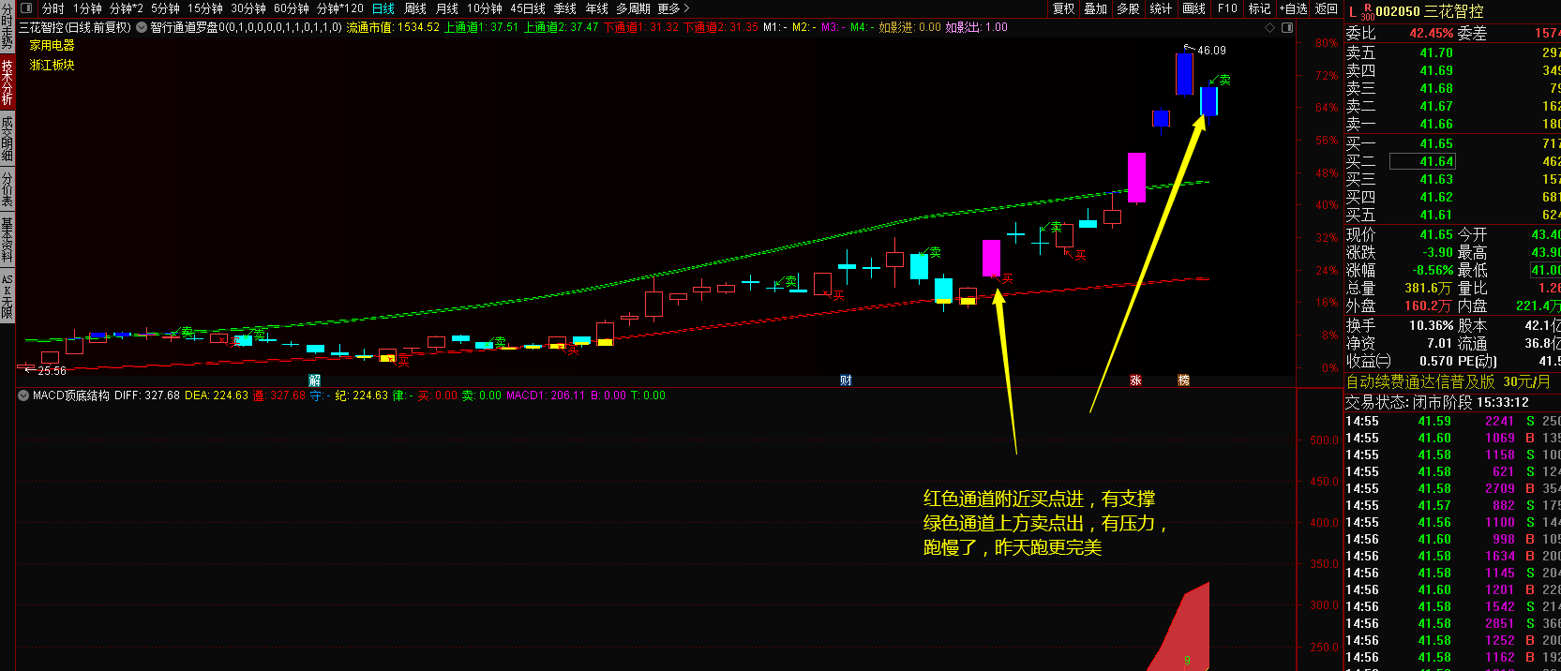Open F10 company info
Image resolution: width=1561 pixels, height=671 pixels.
[1227, 8]
